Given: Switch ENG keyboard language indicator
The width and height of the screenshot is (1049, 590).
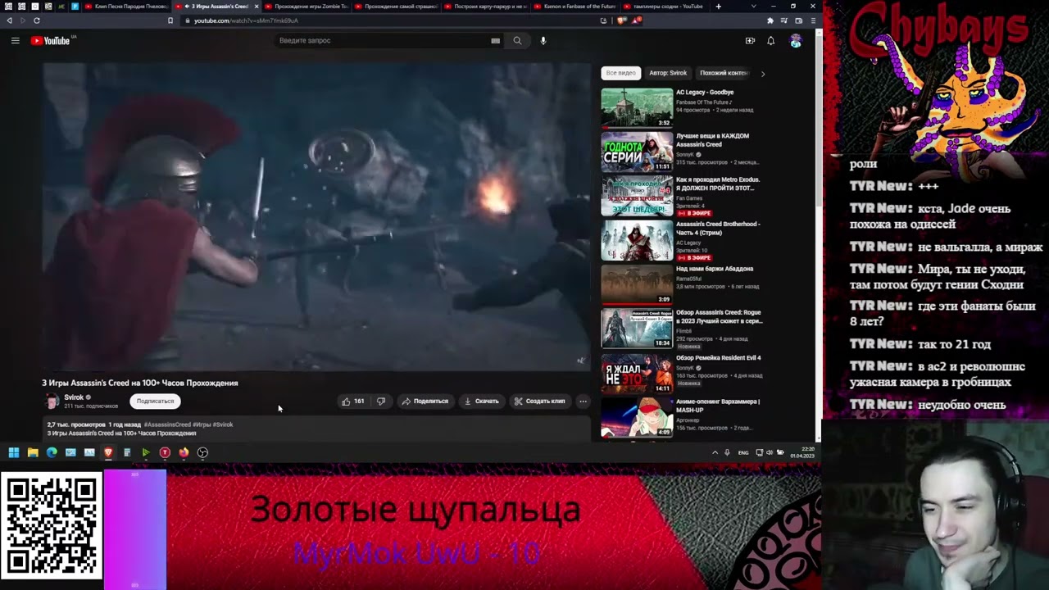Looking at the screenshot, I should pyautogui.click(x=743, y=452).
